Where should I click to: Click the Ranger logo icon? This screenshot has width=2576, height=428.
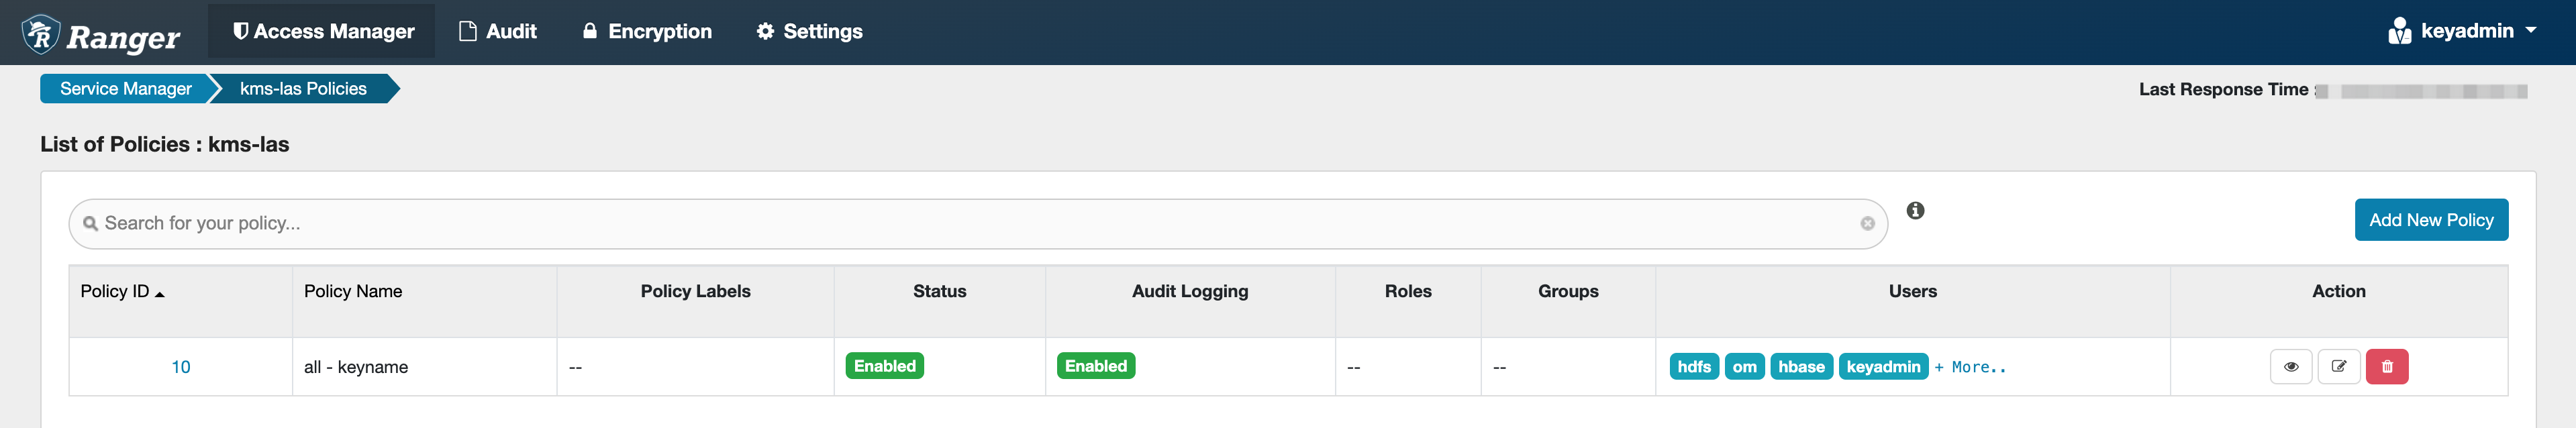point(41,34)
